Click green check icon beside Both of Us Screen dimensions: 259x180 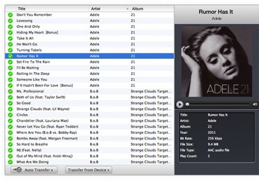(x=10, y=98)
